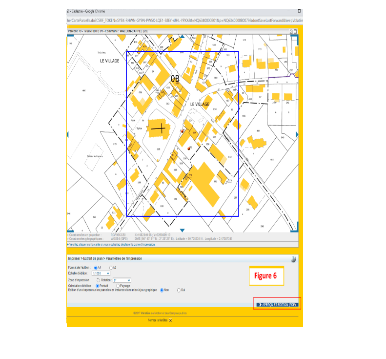The width and height of the screenshot is (386, 359).
Task: Click the 'Zone d'impression' label
Action: pos(79,280)
